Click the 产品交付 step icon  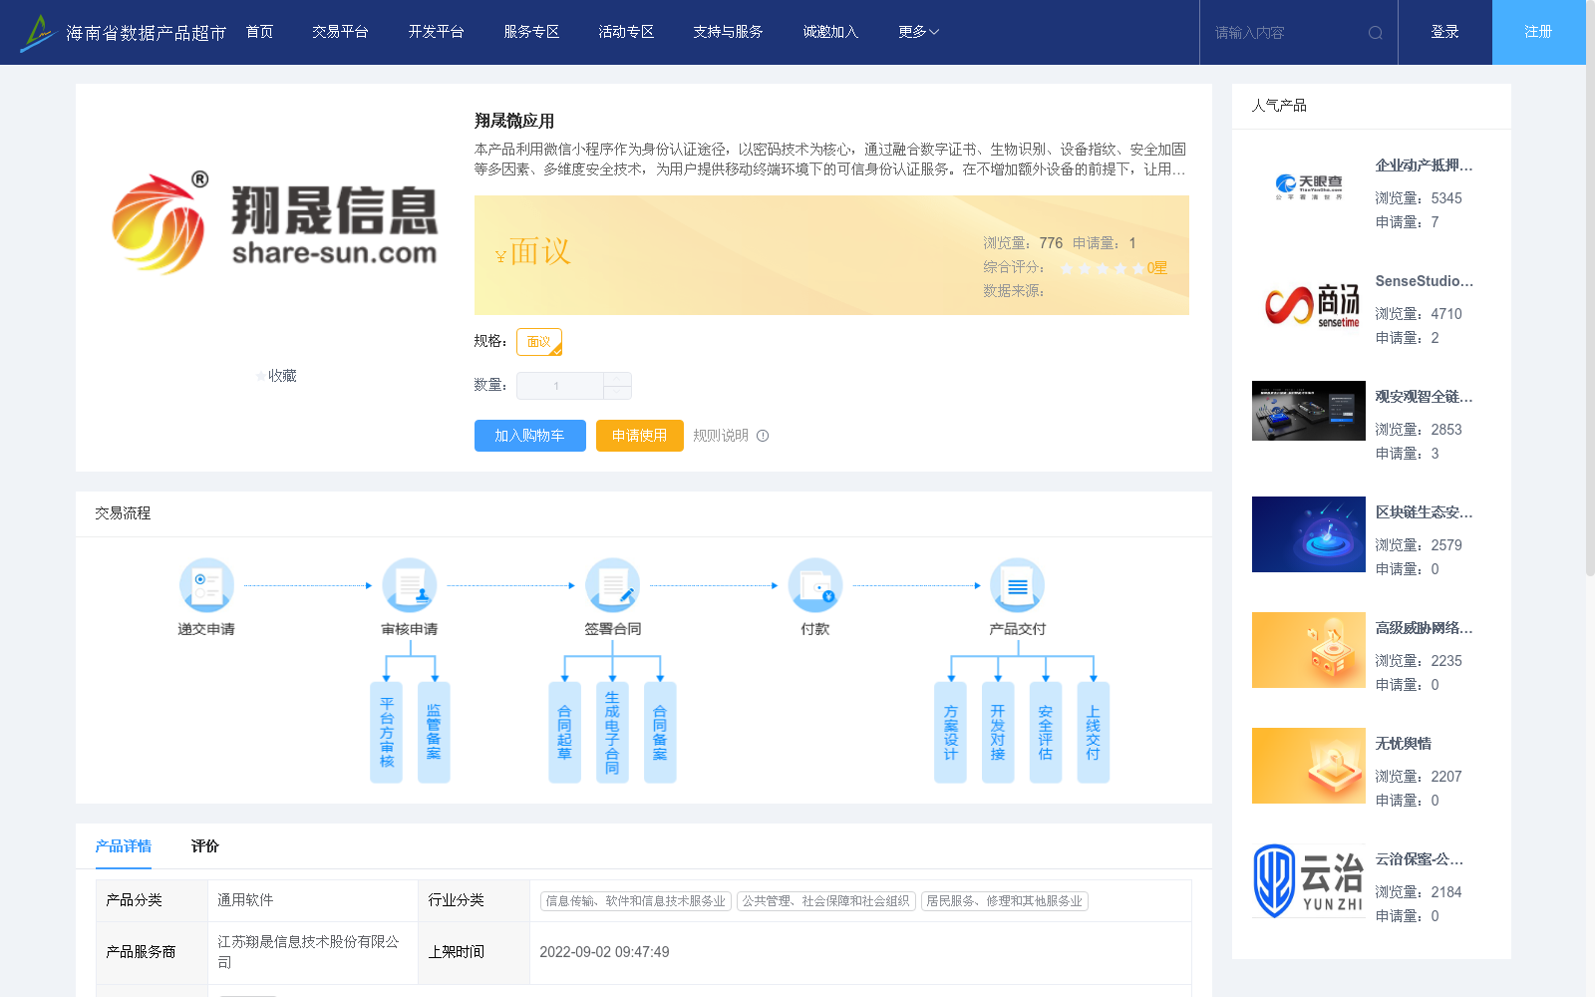(1018, 584)
